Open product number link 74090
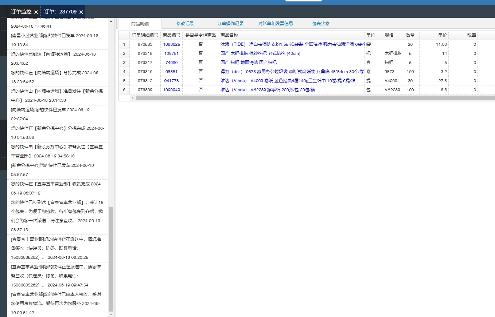This screenshot has width=495, height=317. (x=171, y=63)
